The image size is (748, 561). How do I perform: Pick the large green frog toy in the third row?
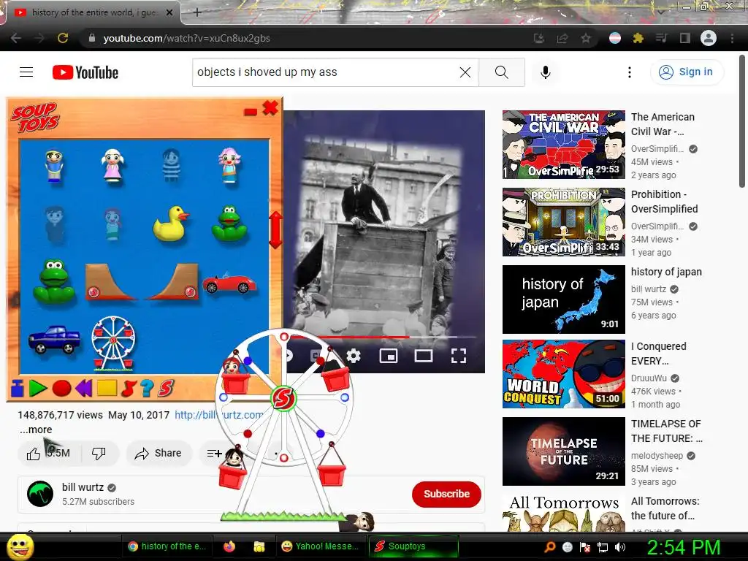[x=54, y=281]
